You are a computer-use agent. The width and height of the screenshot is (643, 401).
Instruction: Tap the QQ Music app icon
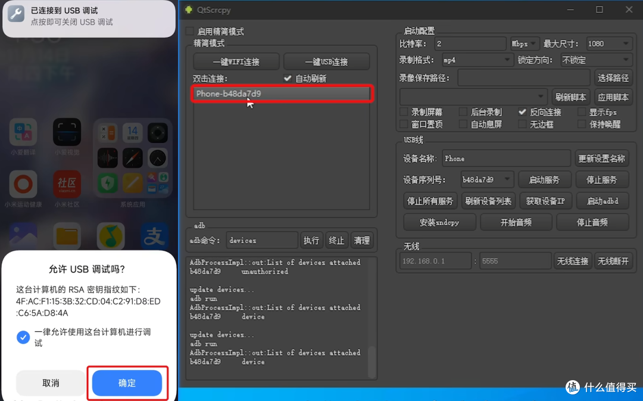111,236
